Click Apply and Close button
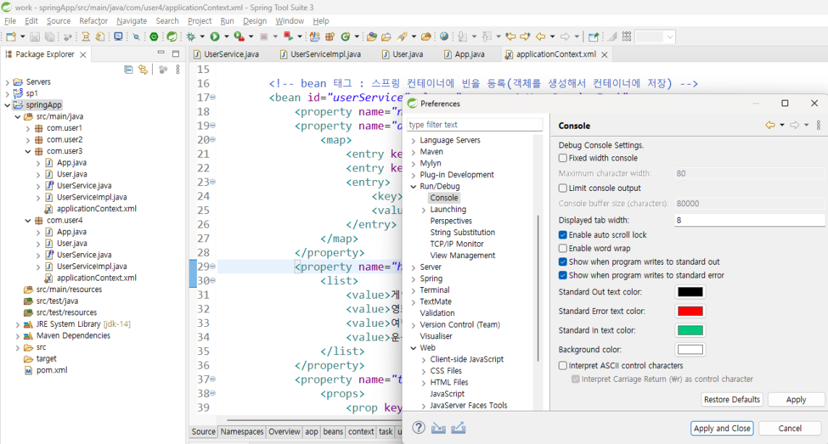Image resolution: width=828 pixels, height=444 pixels. [722, 428]
